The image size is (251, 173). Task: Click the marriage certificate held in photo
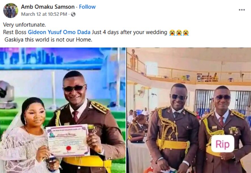(68, 140)
